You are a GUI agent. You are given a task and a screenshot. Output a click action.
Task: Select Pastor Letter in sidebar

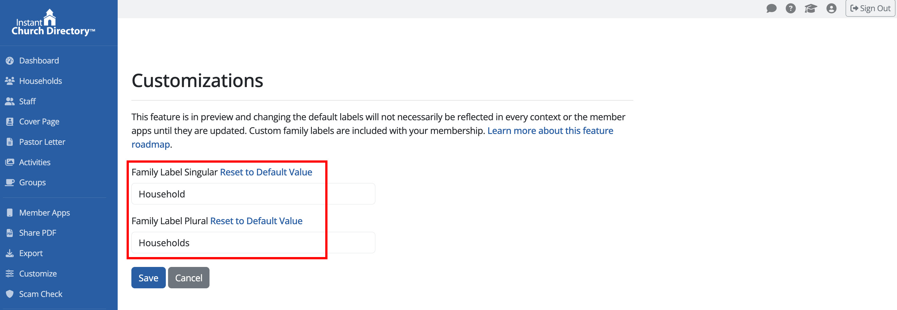pos(42,142)
